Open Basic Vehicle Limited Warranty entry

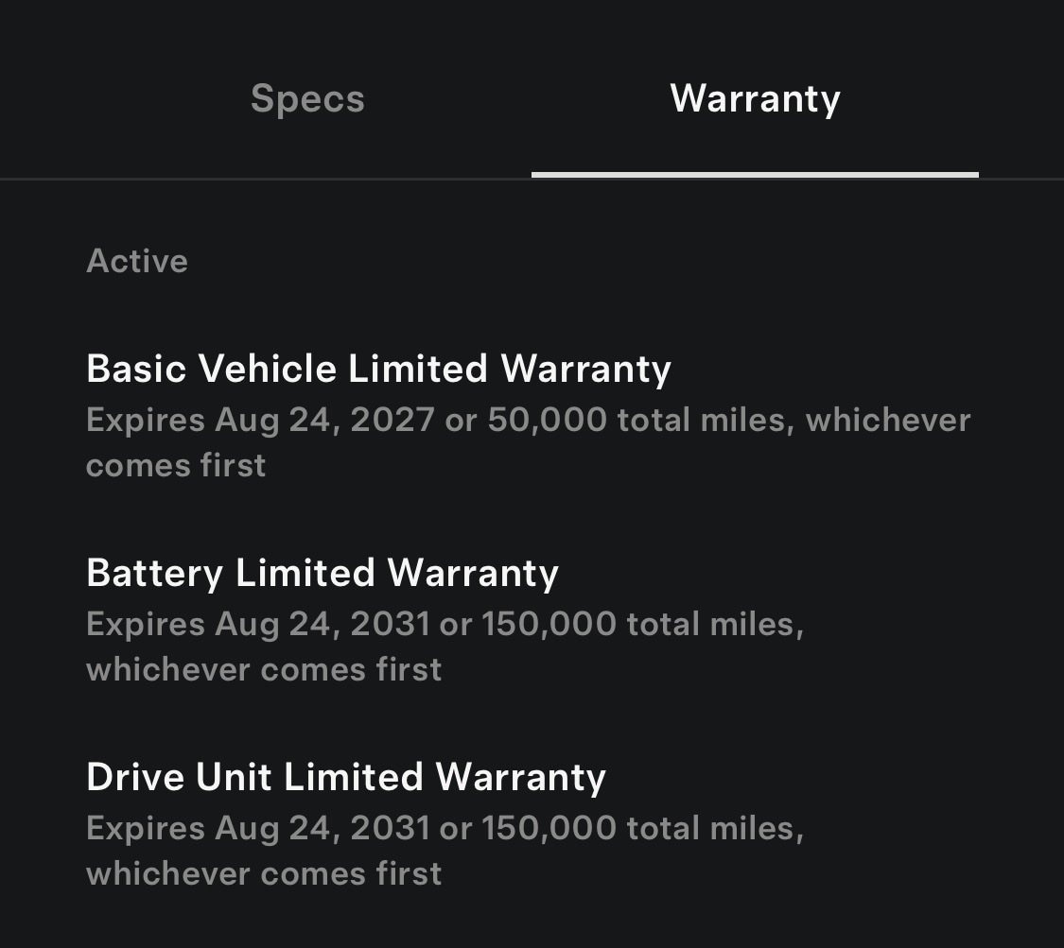click(378, 369)
